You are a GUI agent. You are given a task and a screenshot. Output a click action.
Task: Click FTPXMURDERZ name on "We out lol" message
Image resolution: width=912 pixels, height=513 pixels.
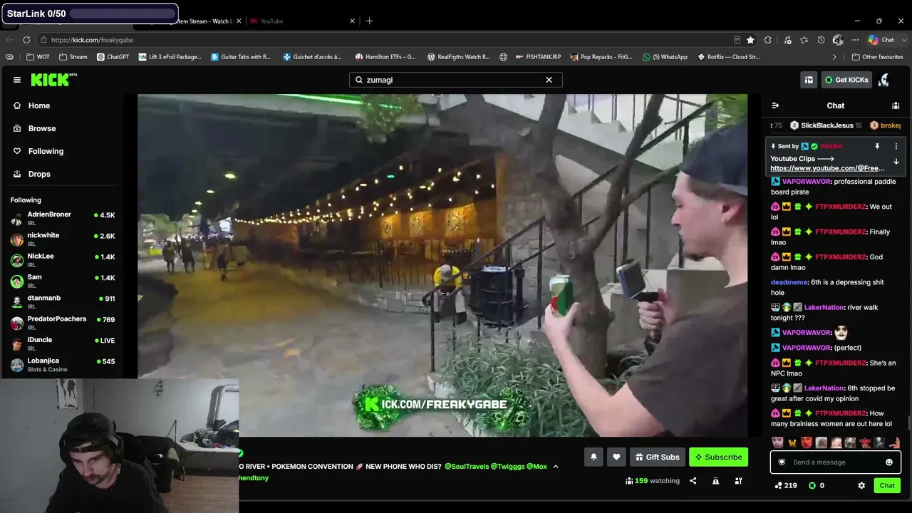pos(841,207)
